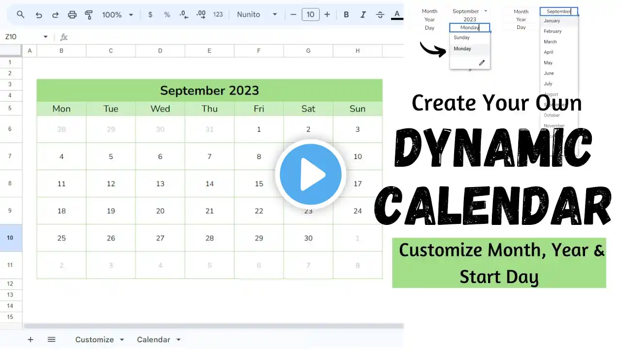Select row 10 header
Image resolution: width=621 pixels, height=349 pixels.
click(x=11, y=238)
